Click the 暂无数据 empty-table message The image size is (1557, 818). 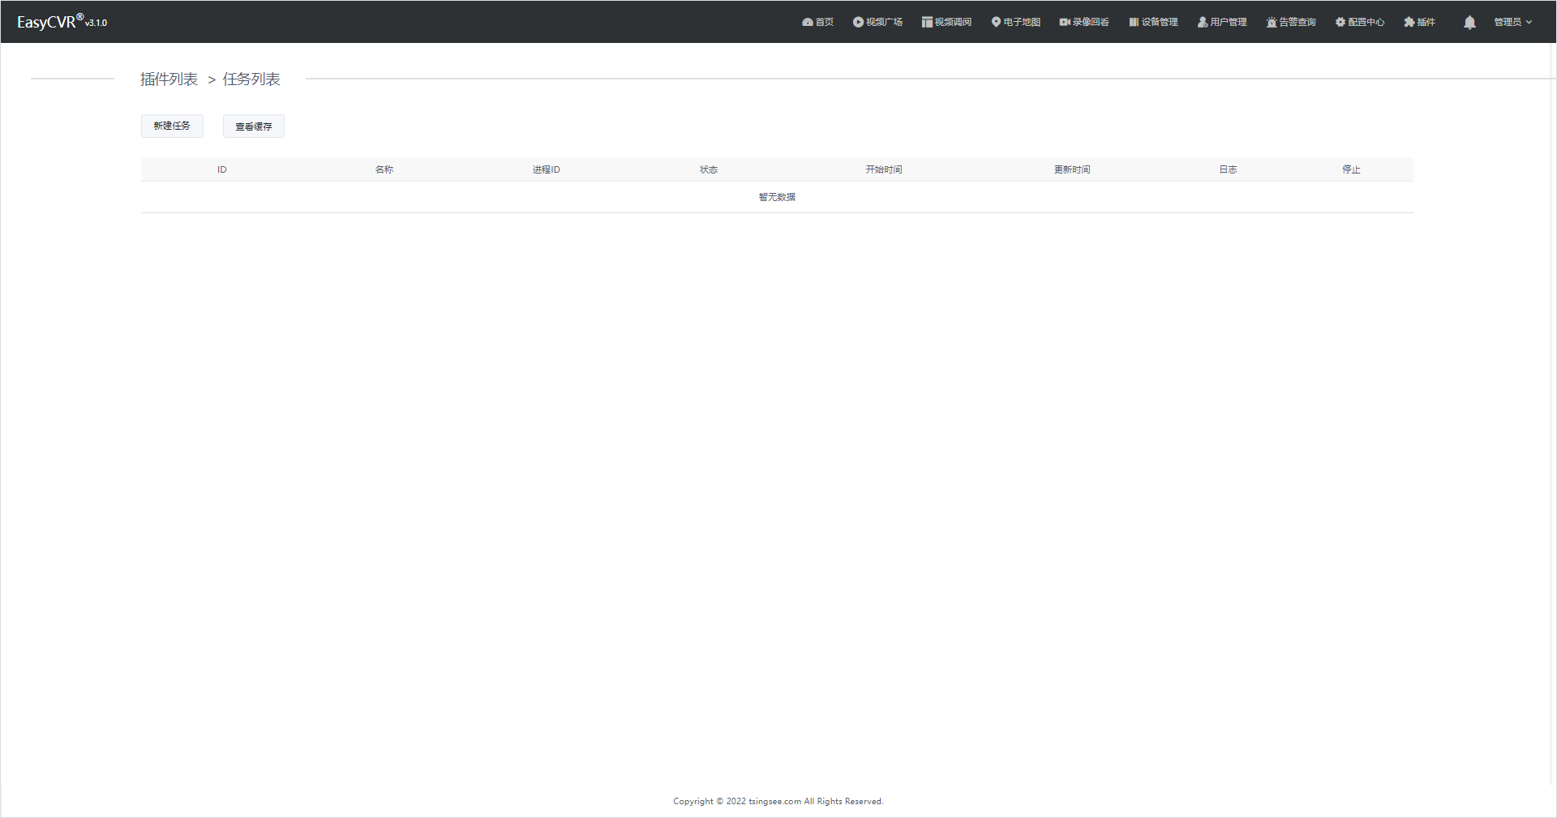pyautogui.click(x=777, y=197)
